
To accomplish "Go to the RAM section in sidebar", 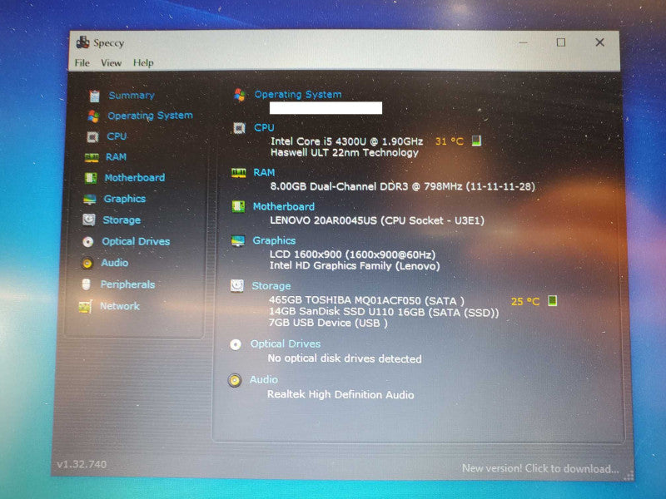I will tap(116, 157).
